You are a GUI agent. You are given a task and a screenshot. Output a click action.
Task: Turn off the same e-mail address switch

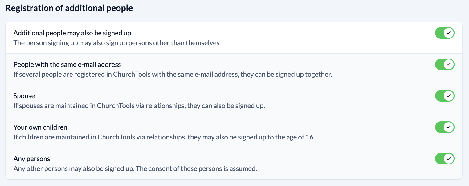[x=444, y=64]
